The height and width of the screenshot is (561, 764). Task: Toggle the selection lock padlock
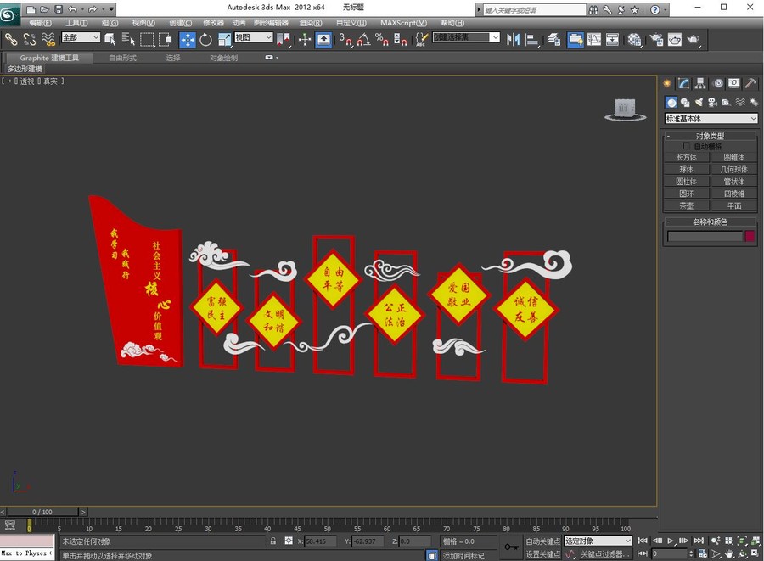pos(272,541)
